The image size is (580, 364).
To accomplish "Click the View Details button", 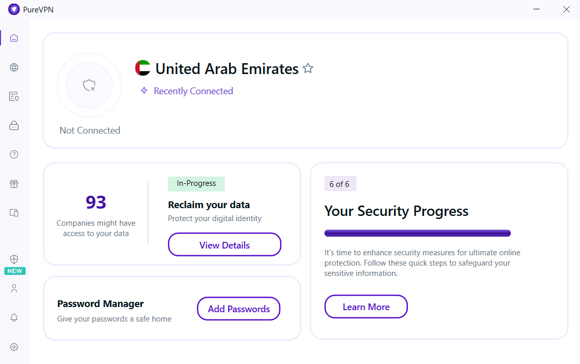I will point(224,244).
